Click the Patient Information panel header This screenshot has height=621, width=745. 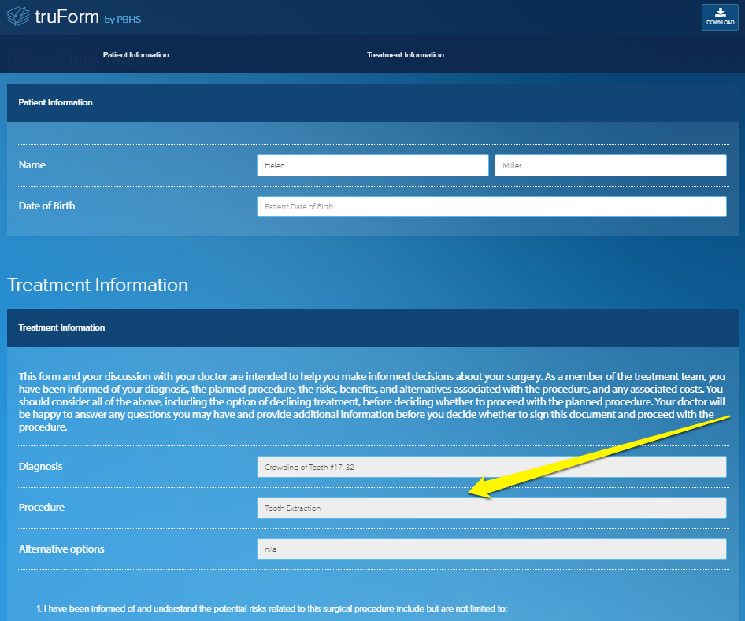[x=55, y=102]
